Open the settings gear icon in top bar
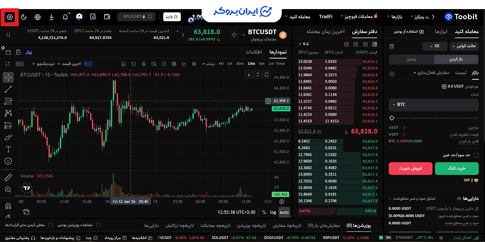Viewport: 485px width, 242px height. click(x=10, y=17)
